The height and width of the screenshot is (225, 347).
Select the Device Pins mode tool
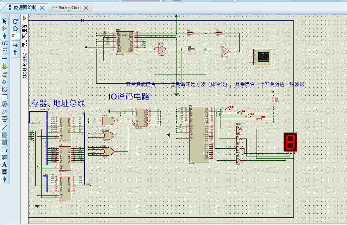pyautogui.click(x=5, y=82)
